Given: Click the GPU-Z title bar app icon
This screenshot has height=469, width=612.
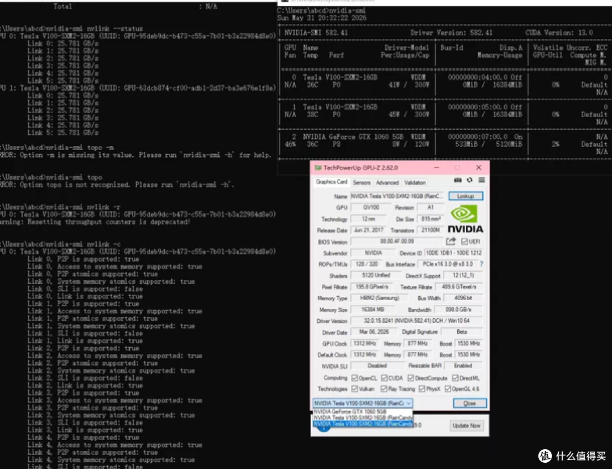Looking at the screenshot, I should (318, 168).
